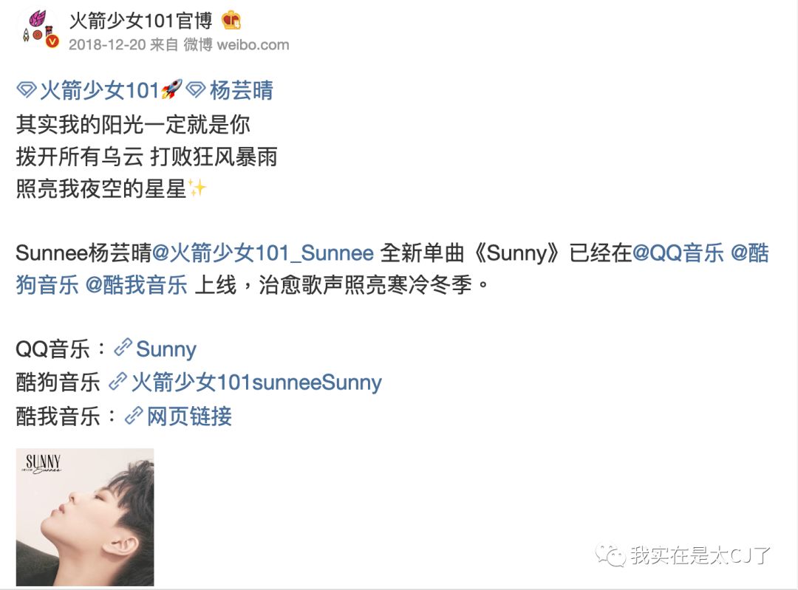The height and width of the screenshot is (590, 798).
Task: Click the chain icon beside 火箭少女101sunneeSunny
Action: click(x=118, y=382)
